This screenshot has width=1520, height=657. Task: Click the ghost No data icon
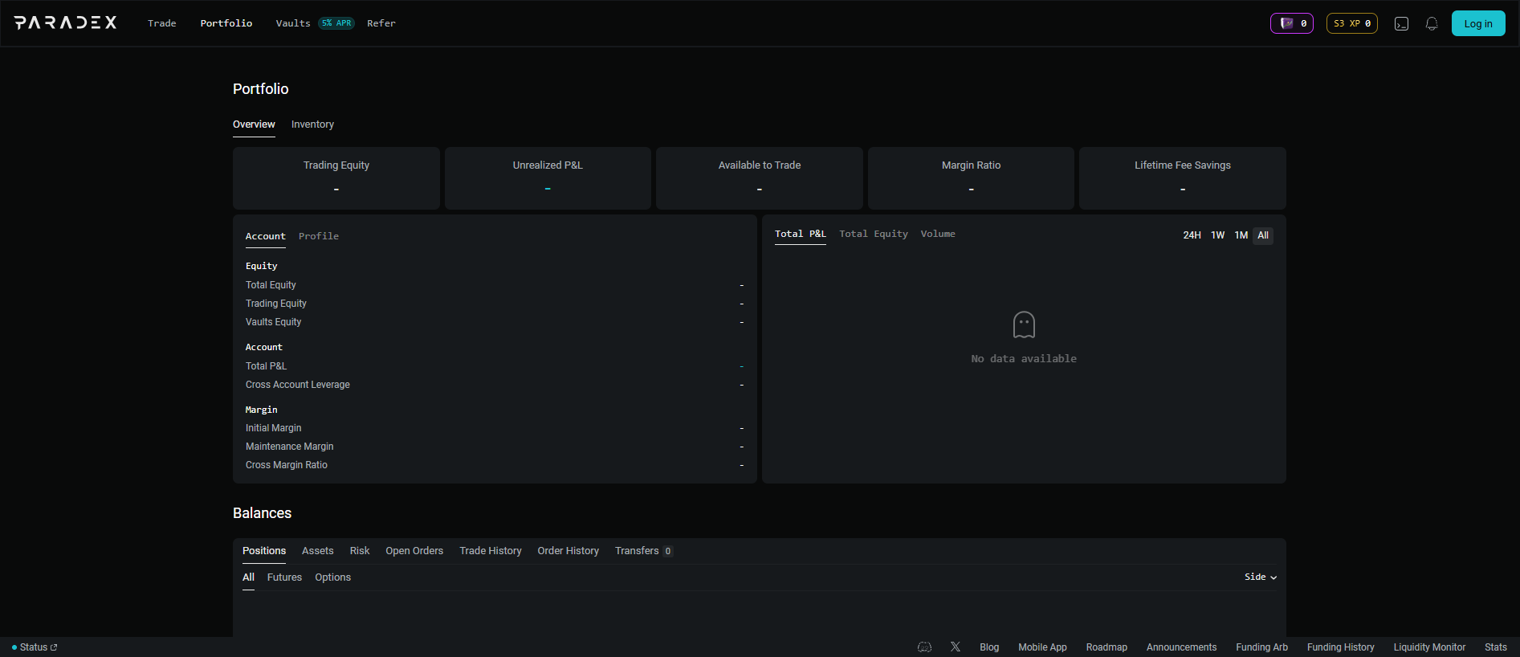pos(1024,325)
